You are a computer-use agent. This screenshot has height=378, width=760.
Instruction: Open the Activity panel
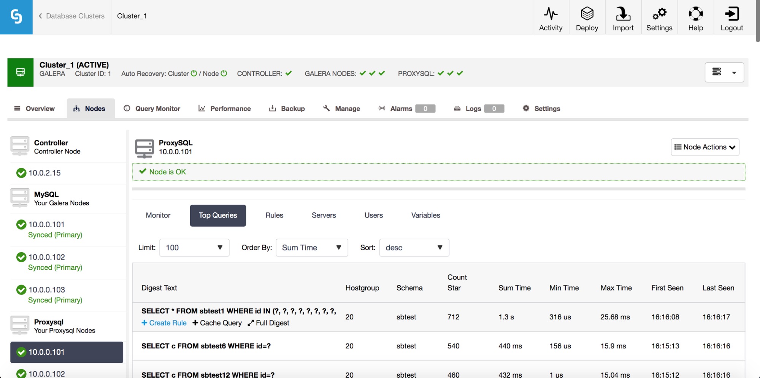point(551,18)
